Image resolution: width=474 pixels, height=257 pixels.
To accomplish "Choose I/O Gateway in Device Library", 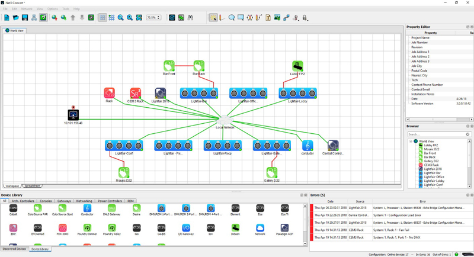I will pos(186,229).
